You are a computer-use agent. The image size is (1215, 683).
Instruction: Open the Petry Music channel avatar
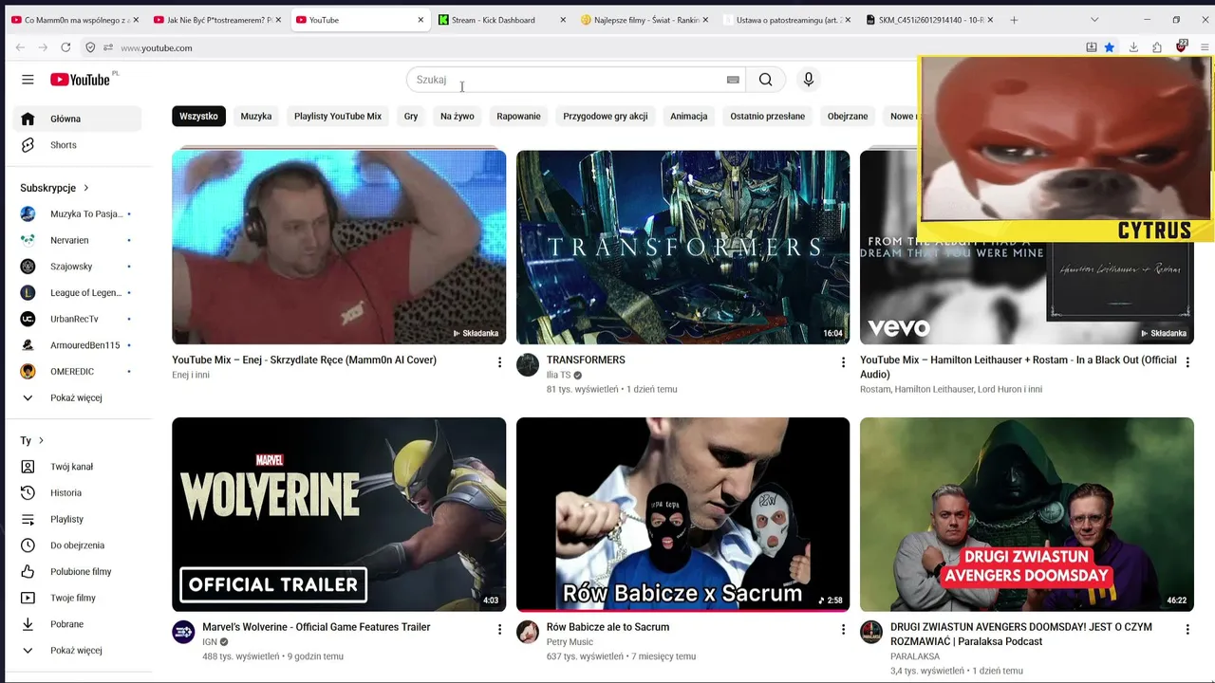pyautogui.click(x=528, y=632)
